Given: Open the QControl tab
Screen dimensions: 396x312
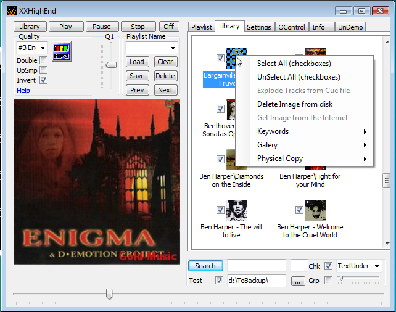Looking at the screenshot, I should [x=291, y=27].
